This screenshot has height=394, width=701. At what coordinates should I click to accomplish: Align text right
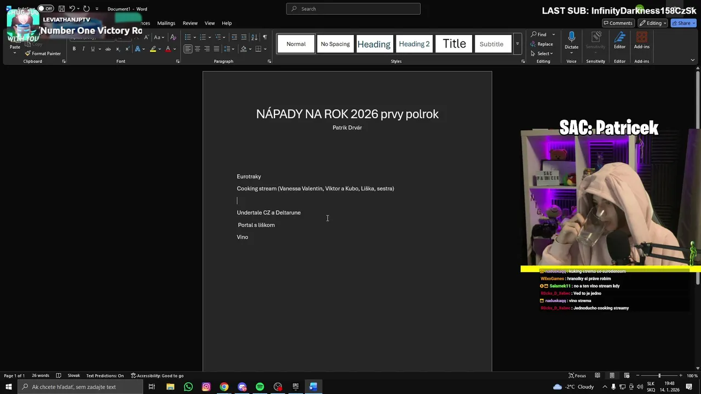click(x=207, y=49)
